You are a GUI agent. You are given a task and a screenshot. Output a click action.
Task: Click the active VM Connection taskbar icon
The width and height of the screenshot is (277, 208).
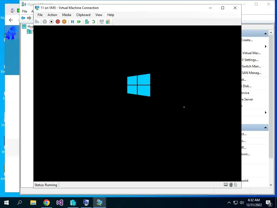tap(99, 203)
